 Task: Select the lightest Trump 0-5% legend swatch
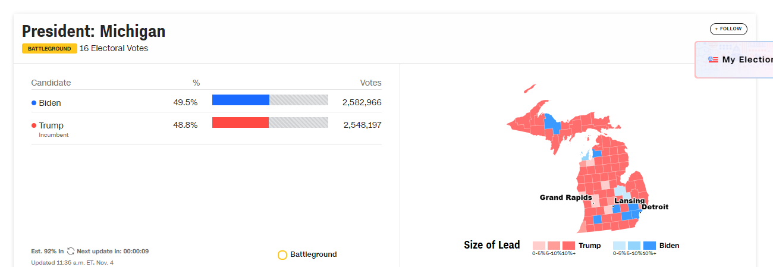point(539,246)
